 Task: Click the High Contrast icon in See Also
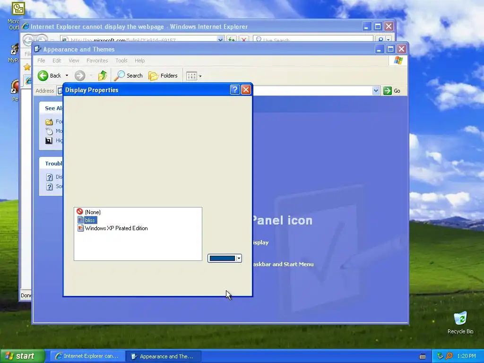49,141
